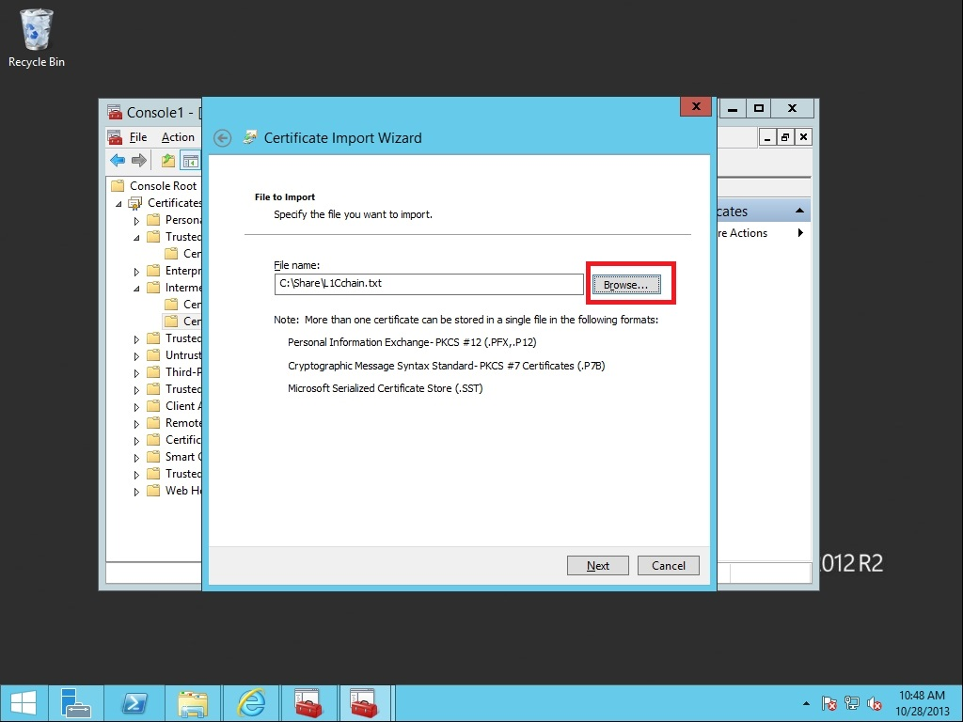
Task: Click Browse to choose a certificate file
Action: [626, 285]
